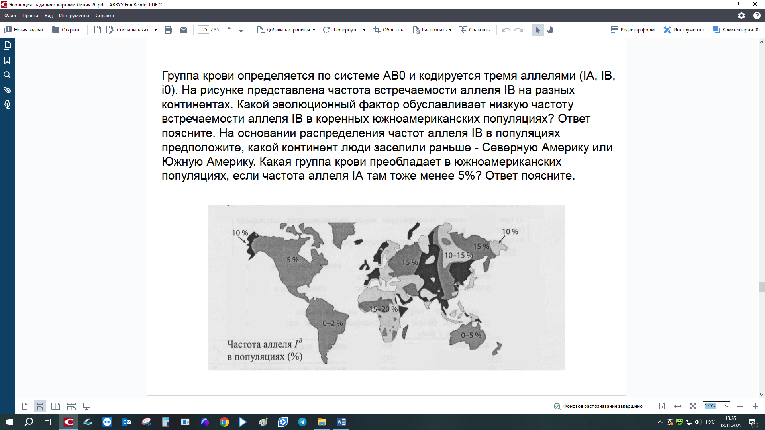Go to the next page with down arrow

pos(241,30)
